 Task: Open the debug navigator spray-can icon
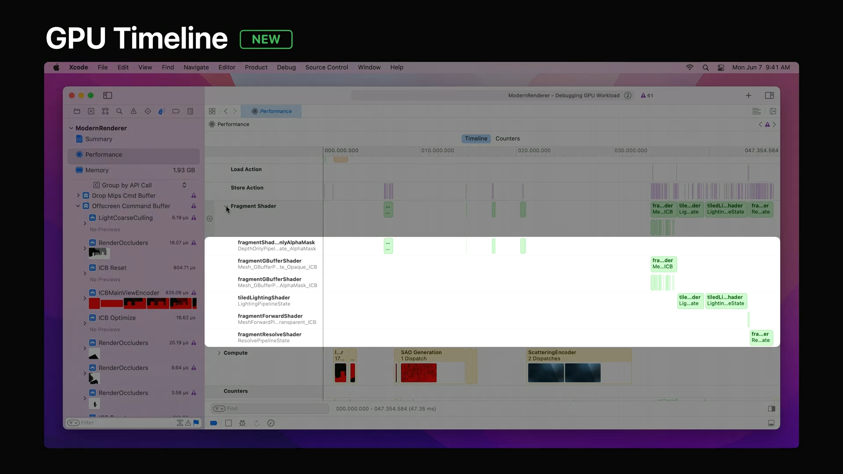click(162, 111)
